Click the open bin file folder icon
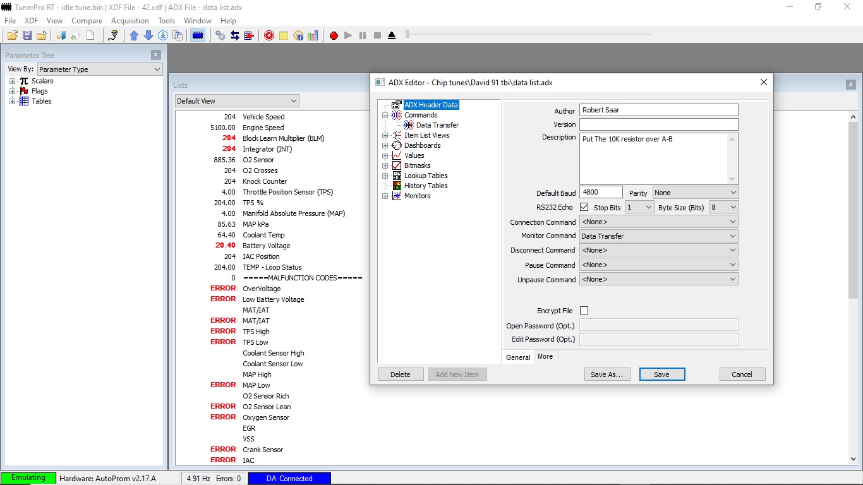This screenshot has height=485, width=863. [x=12, y=35]
